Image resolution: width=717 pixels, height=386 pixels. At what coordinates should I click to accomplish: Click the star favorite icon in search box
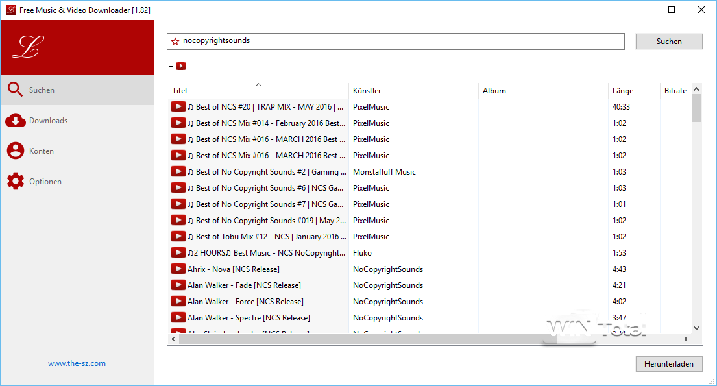[175, 41]
